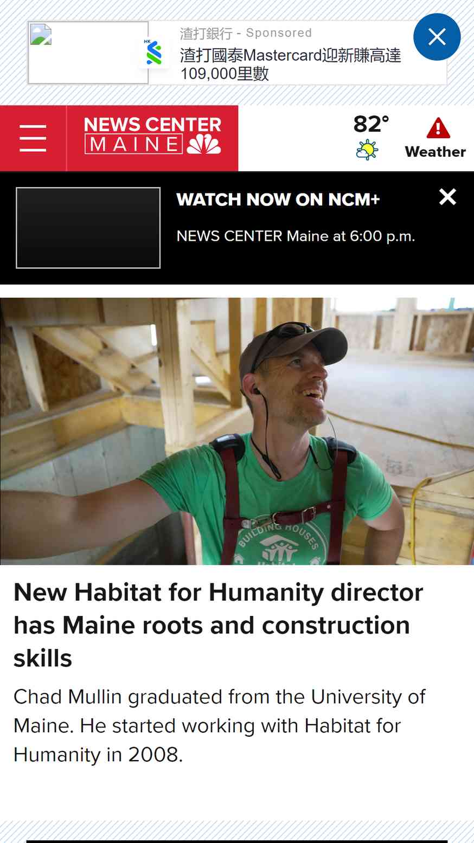Open the Mastercard sponsored ad text
The width and height of the screenshot is (474, 843).
(x=291, y=64)
